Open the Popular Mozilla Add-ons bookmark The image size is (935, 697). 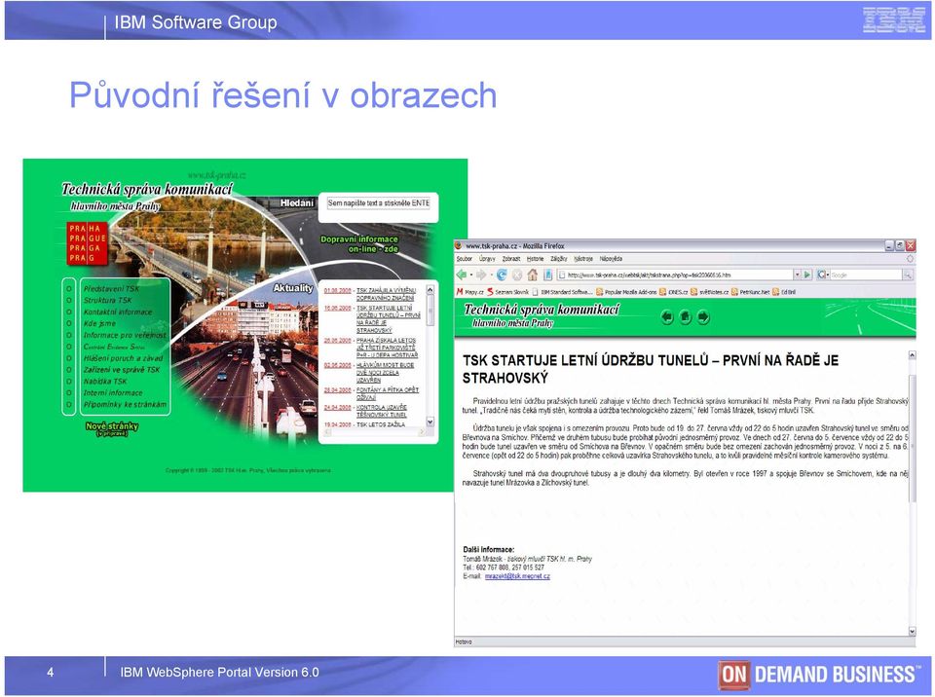[625, 292]
